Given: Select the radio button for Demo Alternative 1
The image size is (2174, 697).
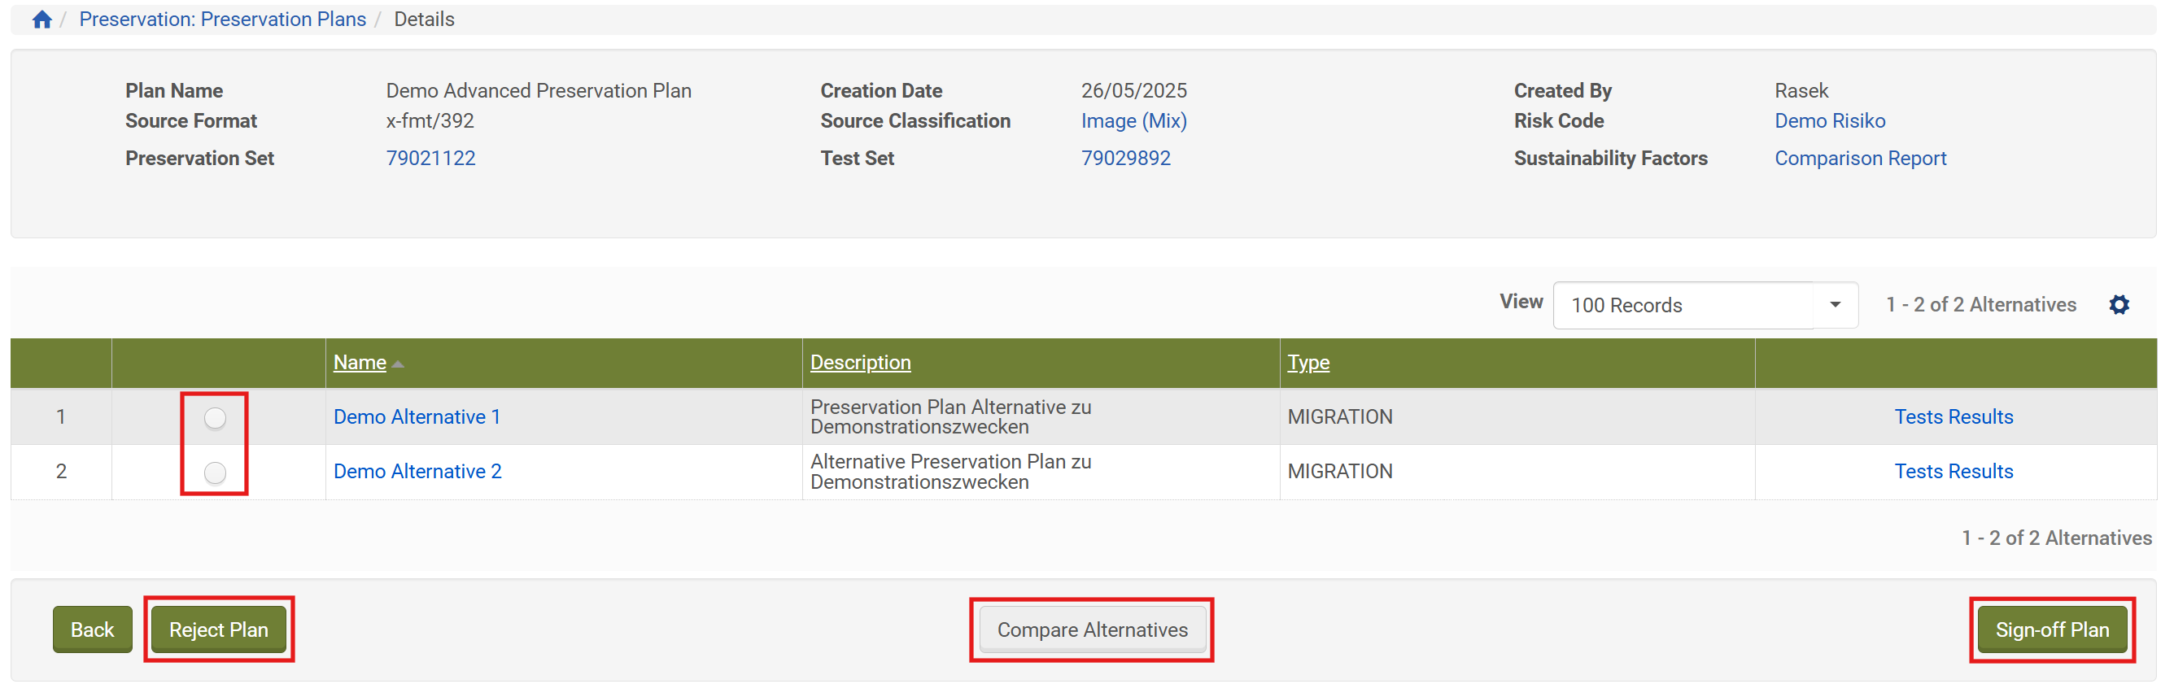Looking at the screenshot, I should click(x=216, y=418).
